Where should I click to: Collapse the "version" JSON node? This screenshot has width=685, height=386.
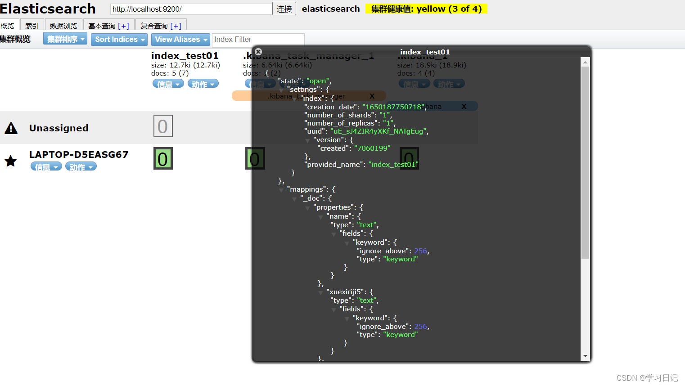click(307, 141)
